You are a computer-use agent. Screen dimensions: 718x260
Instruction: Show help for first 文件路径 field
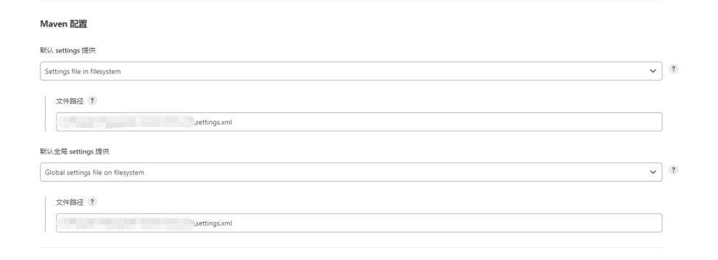pyautogui.click(x=93, y=101)
